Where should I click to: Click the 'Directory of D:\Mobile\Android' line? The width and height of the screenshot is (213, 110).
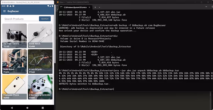pyautogui.click(x=96, y=46)
